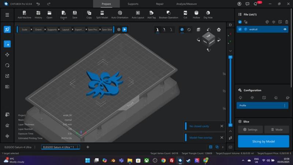The width and height of the screenshot is (293, 165).
Task: Click the Open file toolbar icon
Action: (49, 15)
